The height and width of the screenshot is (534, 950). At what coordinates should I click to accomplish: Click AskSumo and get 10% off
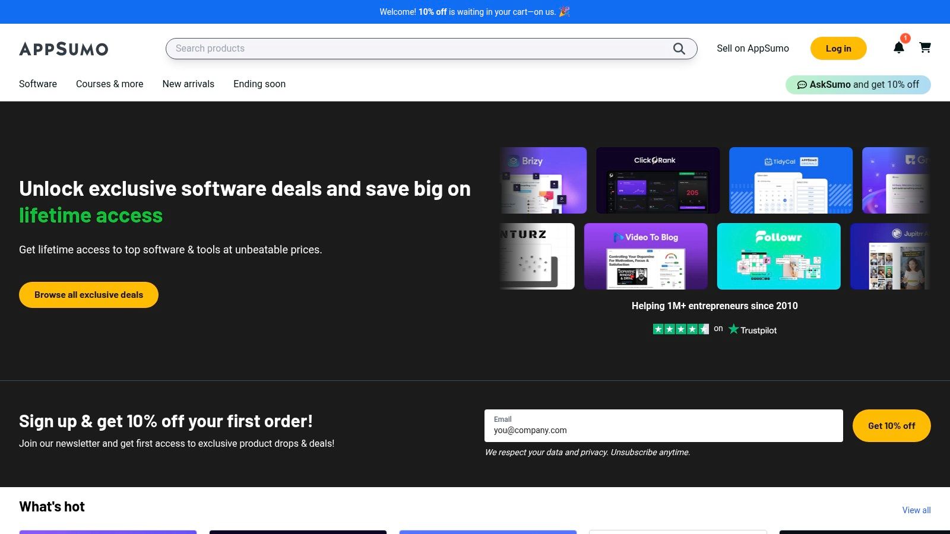(x=858, y=85)
